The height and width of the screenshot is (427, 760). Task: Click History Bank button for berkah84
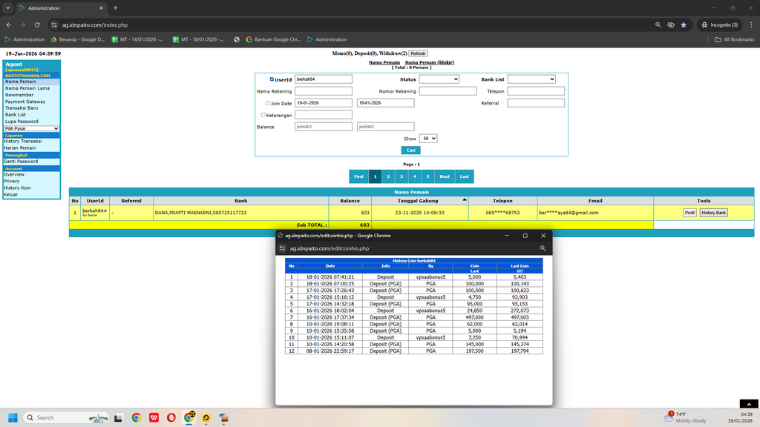click(x=713, y=213)
